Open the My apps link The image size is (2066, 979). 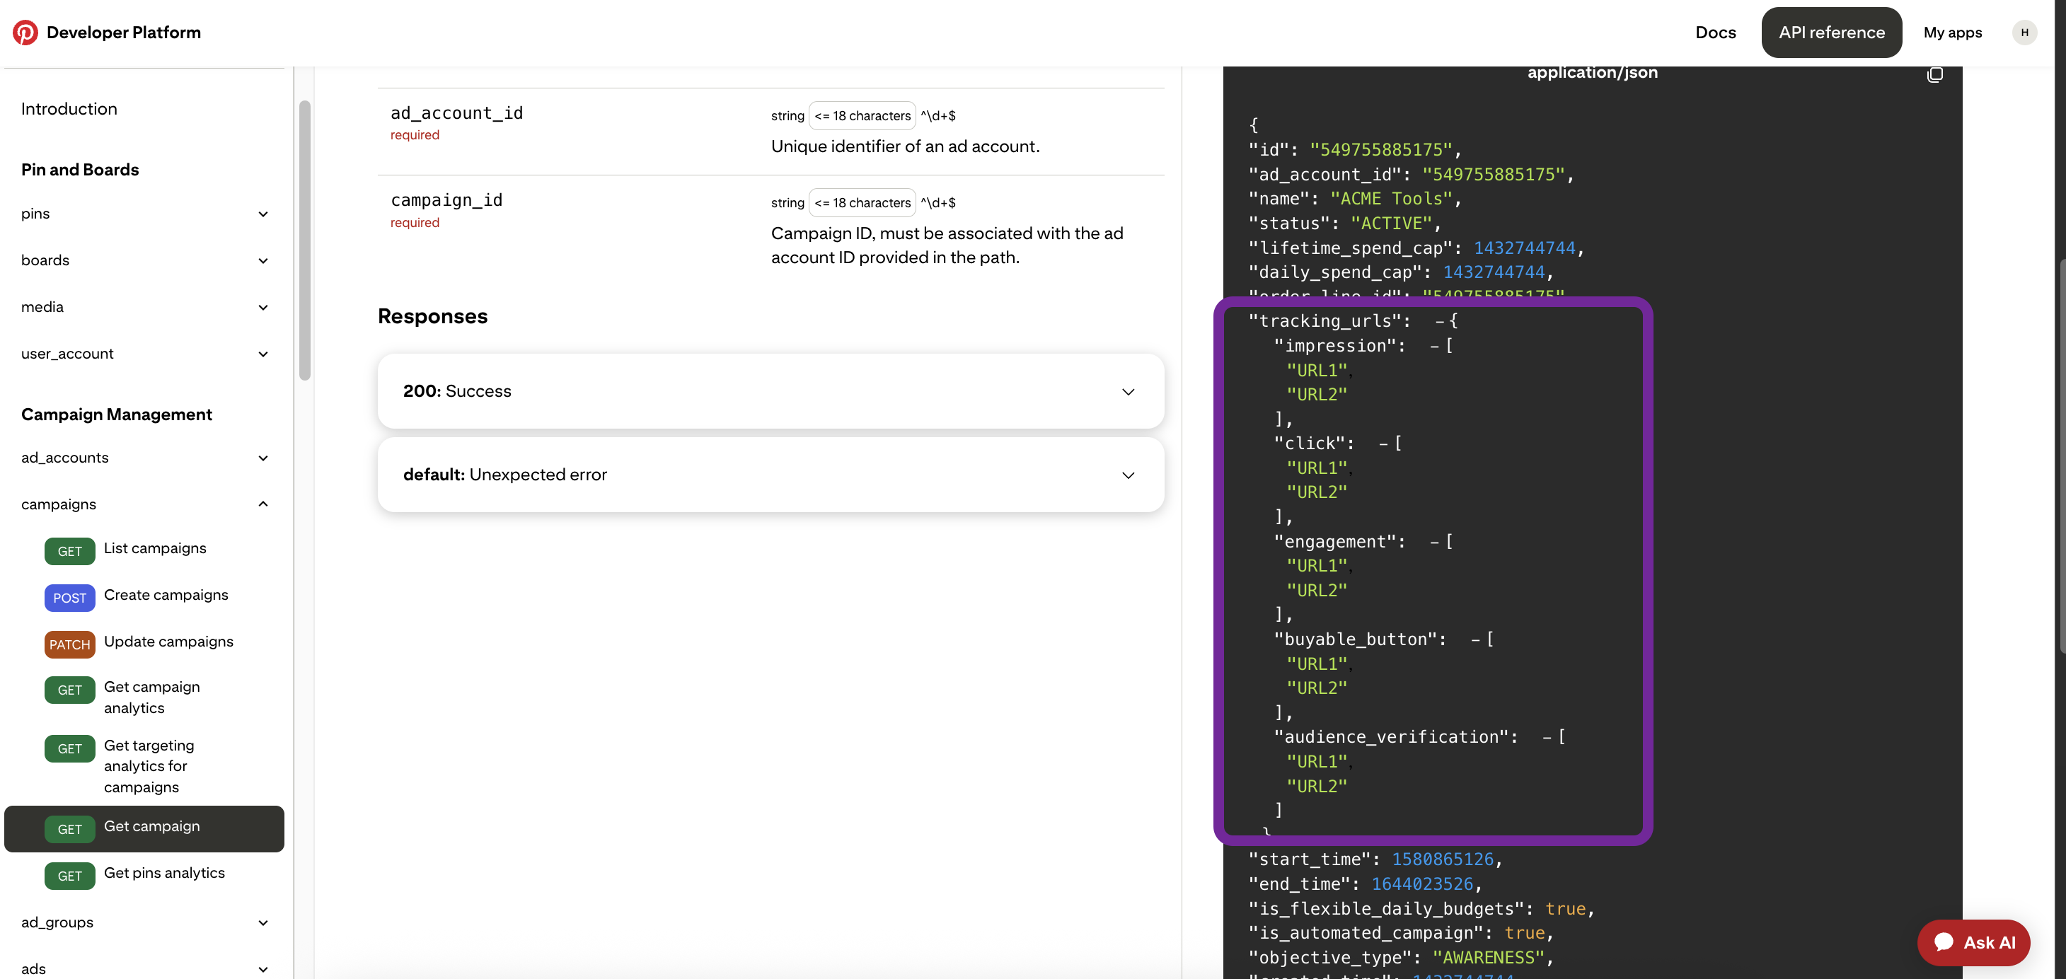[1952, 32]
